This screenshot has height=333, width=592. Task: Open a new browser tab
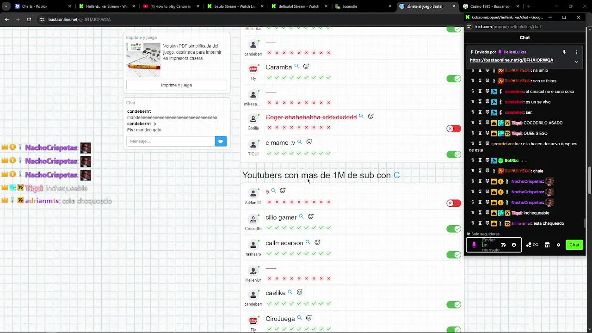tap(529, 6)
